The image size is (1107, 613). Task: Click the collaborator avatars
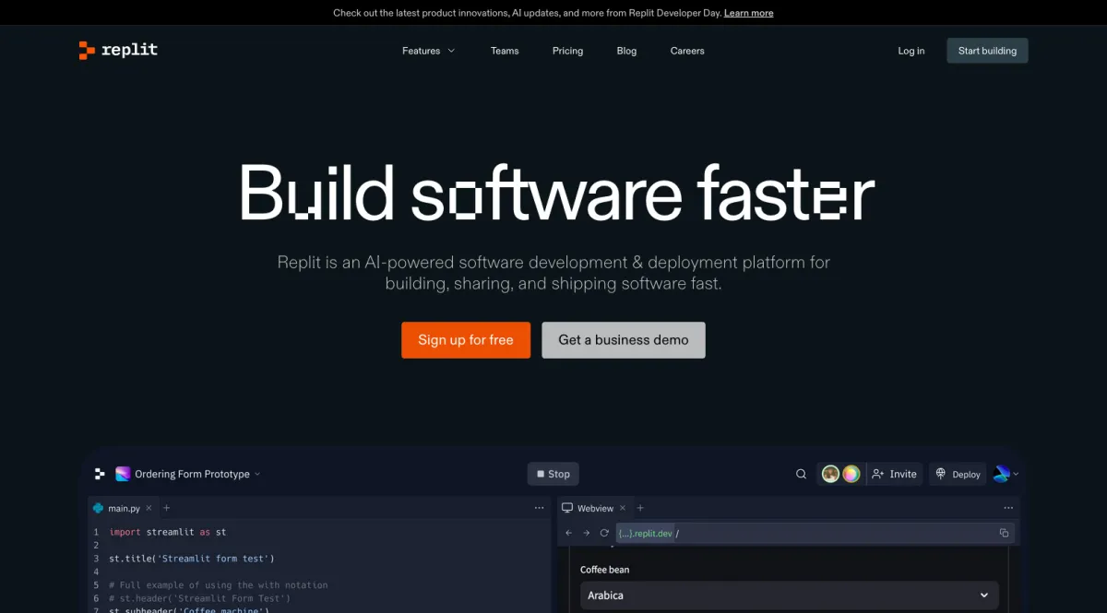tap(840, 474)
